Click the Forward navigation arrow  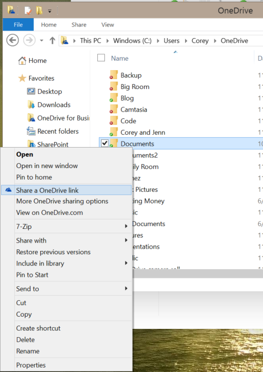tap(29, 40)
